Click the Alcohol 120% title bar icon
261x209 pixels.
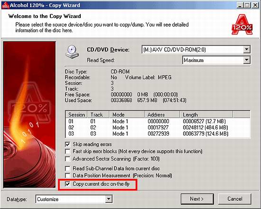[x=6, y=5]
